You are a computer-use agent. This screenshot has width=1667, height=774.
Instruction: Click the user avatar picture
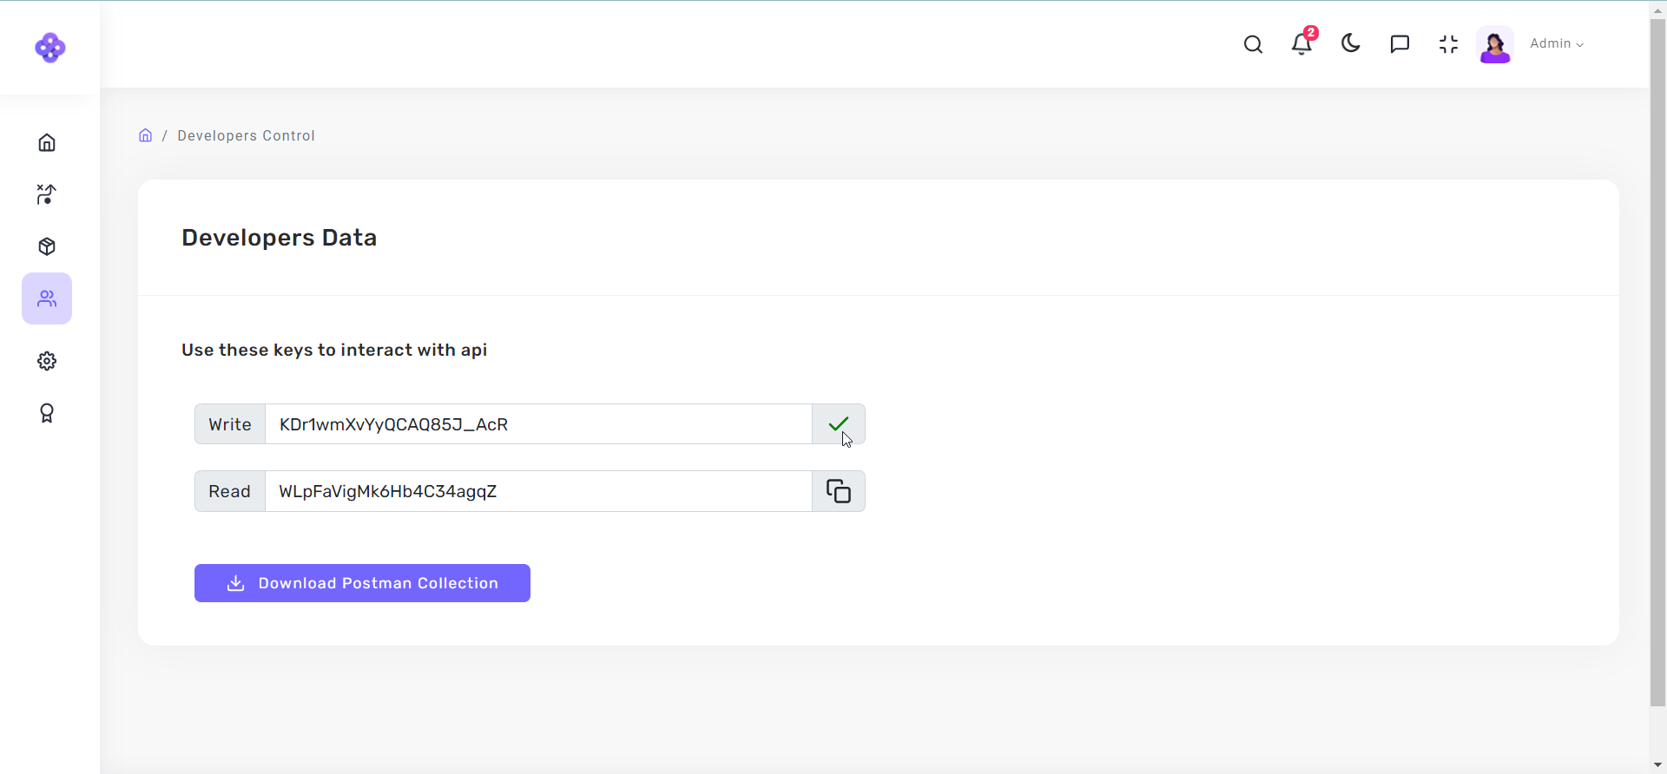tap(1495, 44)
